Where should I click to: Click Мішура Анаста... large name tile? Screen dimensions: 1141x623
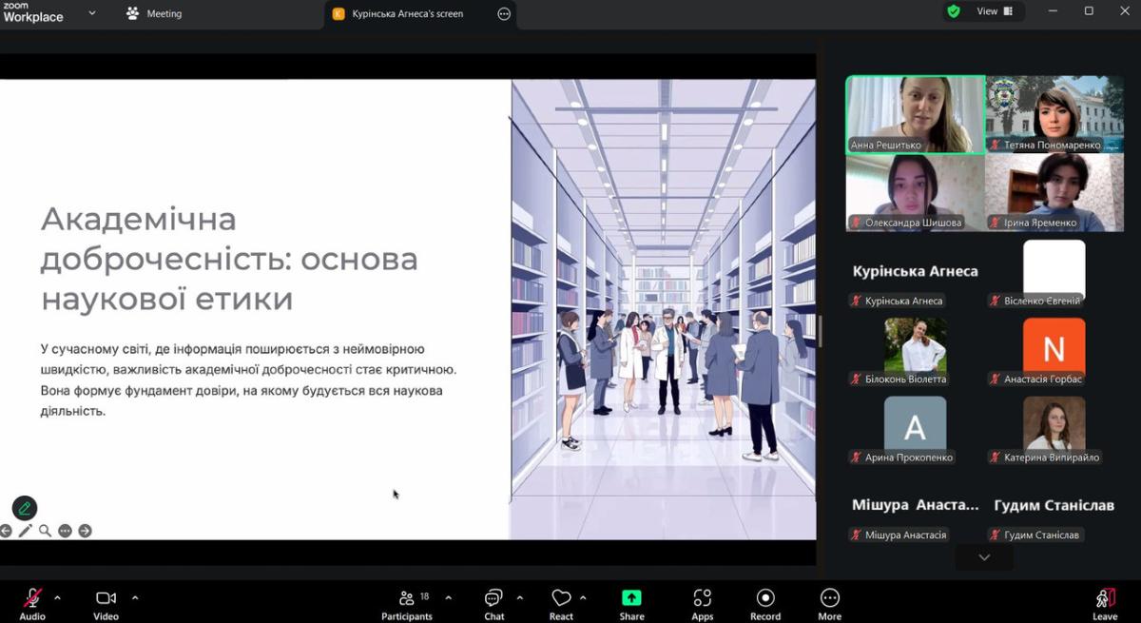click(x=916, y=505)
